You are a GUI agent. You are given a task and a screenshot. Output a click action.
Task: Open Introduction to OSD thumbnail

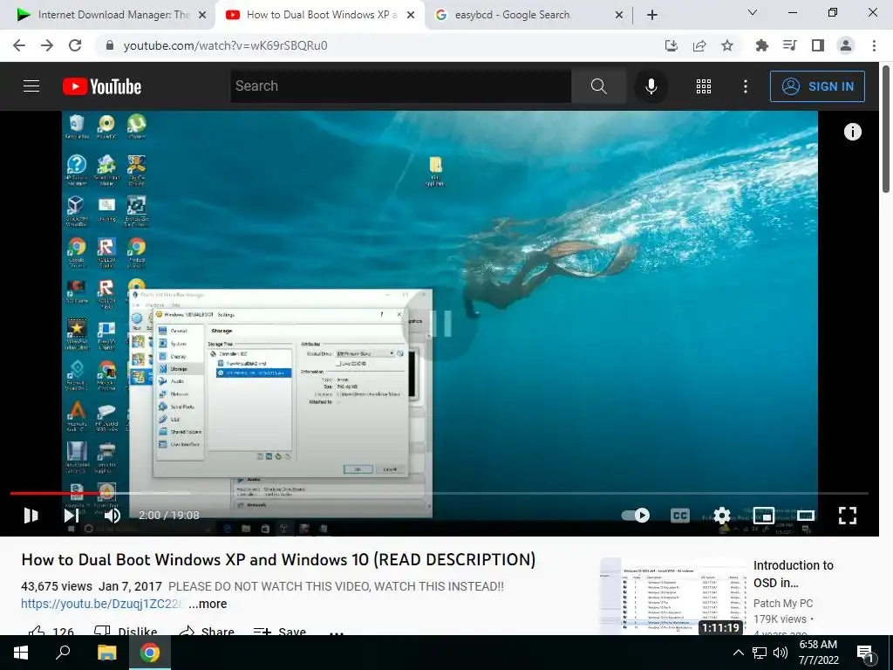673,597
